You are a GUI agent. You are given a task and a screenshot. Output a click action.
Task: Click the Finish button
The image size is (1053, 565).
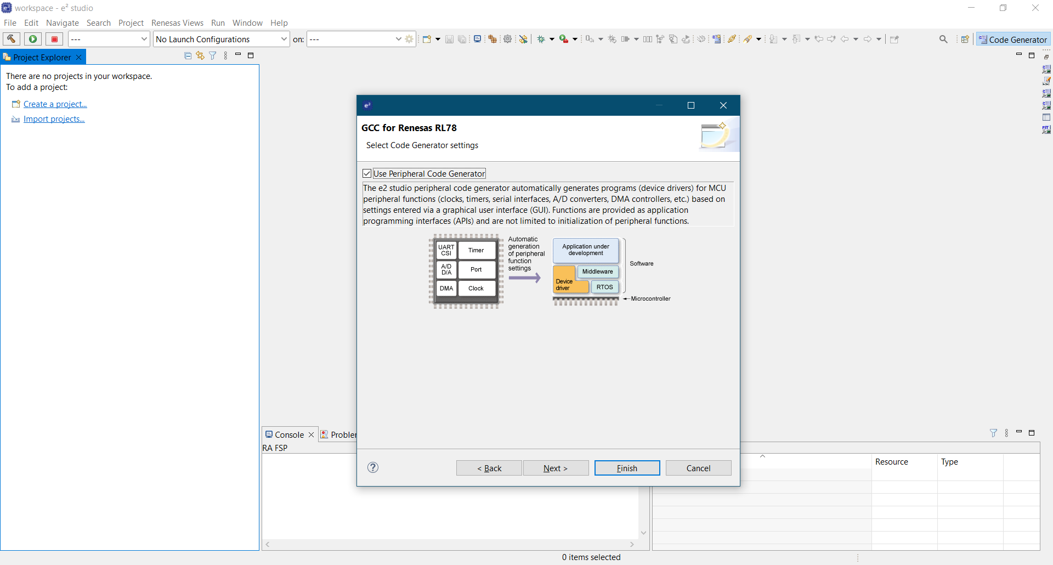[x=627, y=468]
